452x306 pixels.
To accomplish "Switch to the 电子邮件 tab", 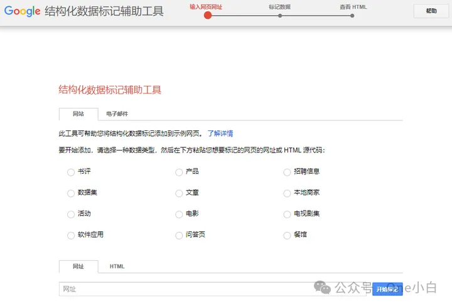I will coord(117,114).
